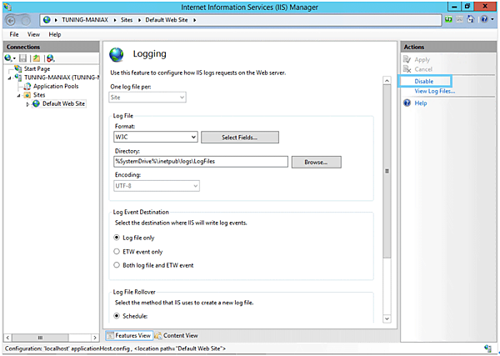Collapse the Sites node in Connections tree
Viewport: 500px width, 356px height.
click(19, 95)
